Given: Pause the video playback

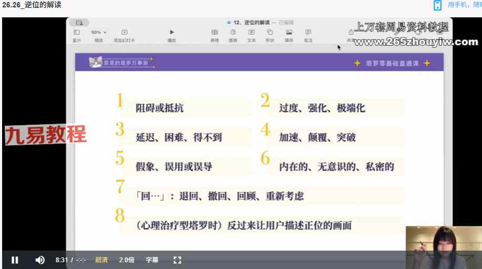Looking at the screenshot, I should tap(15, 260).
